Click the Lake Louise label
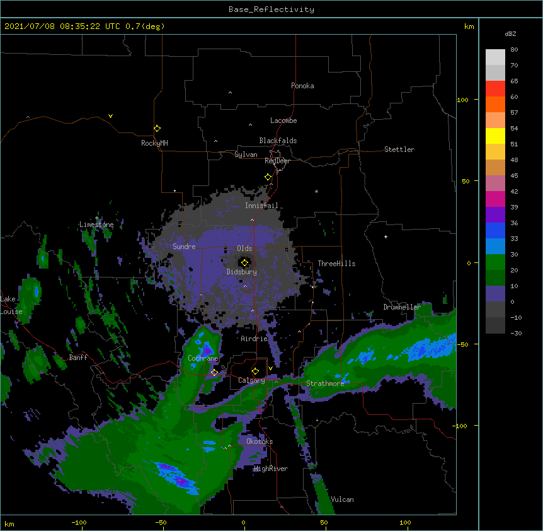 click(x=11, y=305)
